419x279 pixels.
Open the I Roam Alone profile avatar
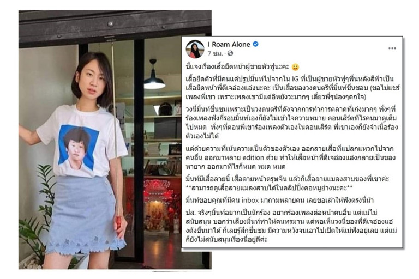pyautogui.click(x=195, y=49)
